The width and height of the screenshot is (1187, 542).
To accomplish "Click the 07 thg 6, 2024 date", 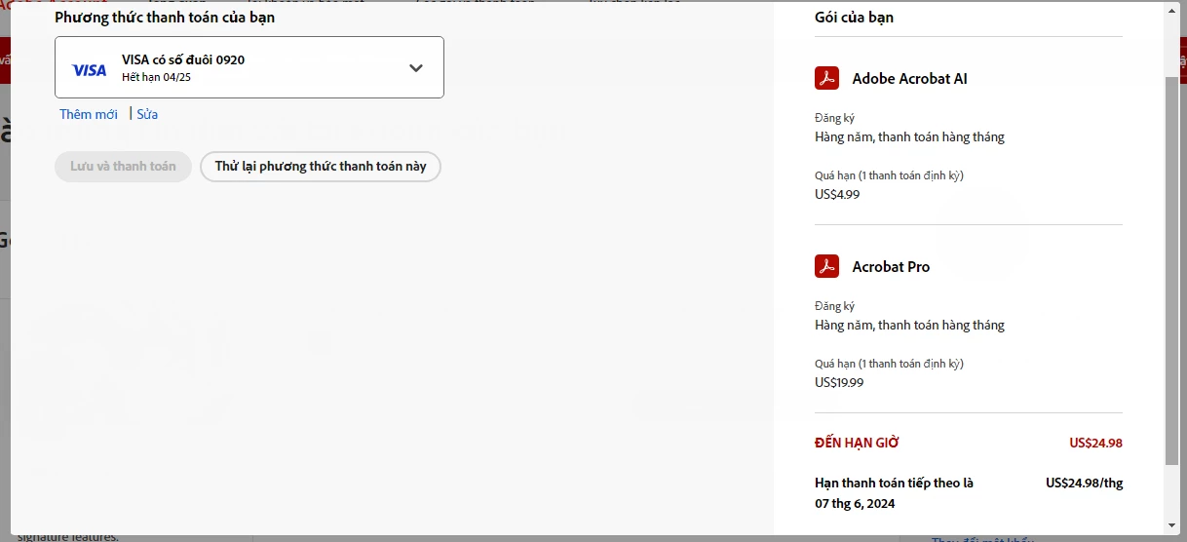I will pos(855,504).
